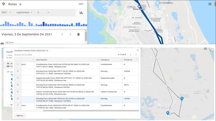216x121 pixels.
Task: Open the bar chart statistics icon
Action: tap(81, 13)
